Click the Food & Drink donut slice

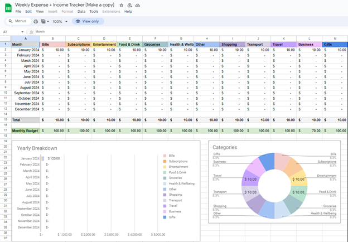coord(298,193)
